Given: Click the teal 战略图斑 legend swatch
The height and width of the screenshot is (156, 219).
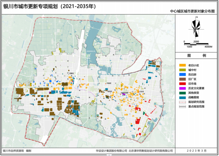Looking at the screenshot, I should [x=183, y=98].
